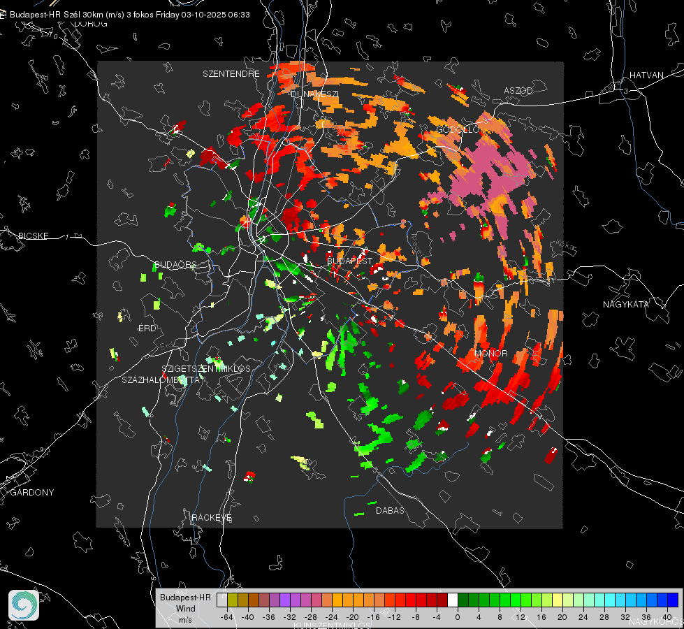Click the 16 legend value

coord(541,617)
